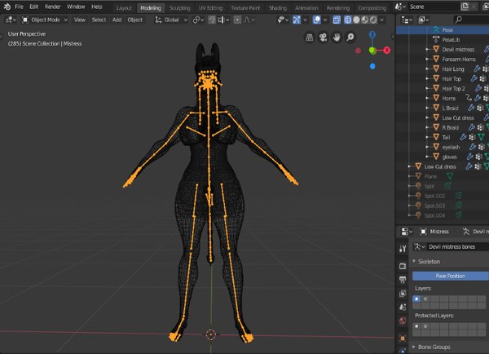Open the Tool properties tab
Viewport: 489px width, 354px height.
pyautogui.click(x=403, y=249)
